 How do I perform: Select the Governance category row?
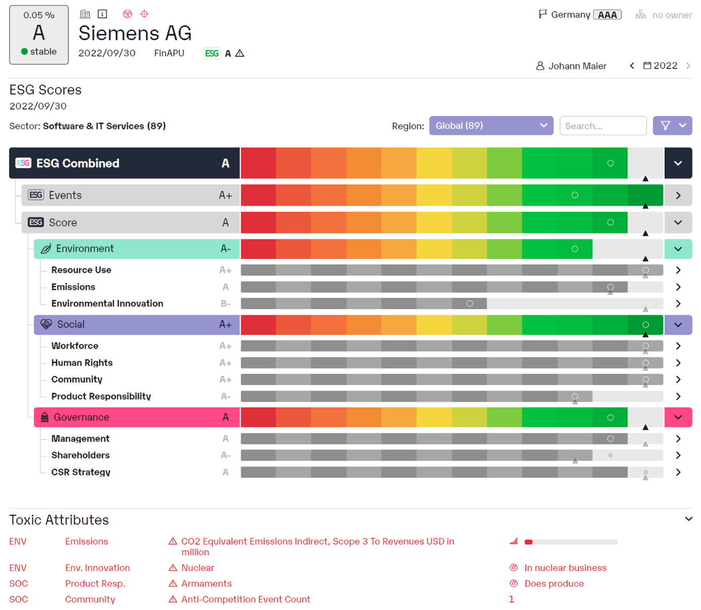137,417
